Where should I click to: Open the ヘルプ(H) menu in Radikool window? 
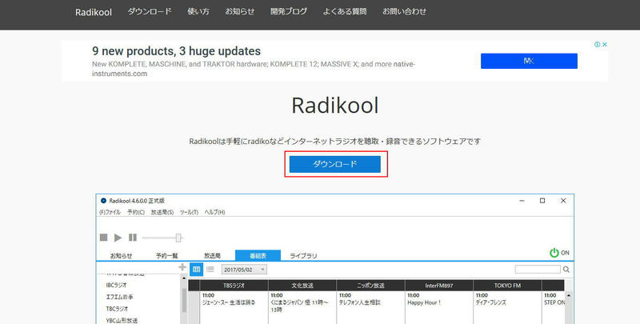coord(214,212)
